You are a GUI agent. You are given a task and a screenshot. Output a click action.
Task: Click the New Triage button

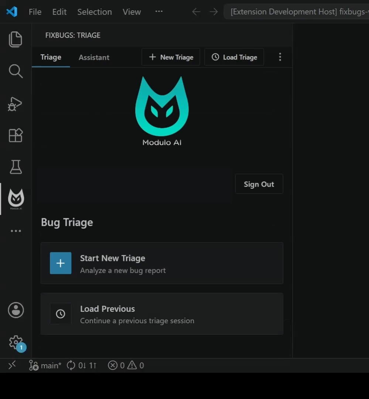[x=171, y=57]
